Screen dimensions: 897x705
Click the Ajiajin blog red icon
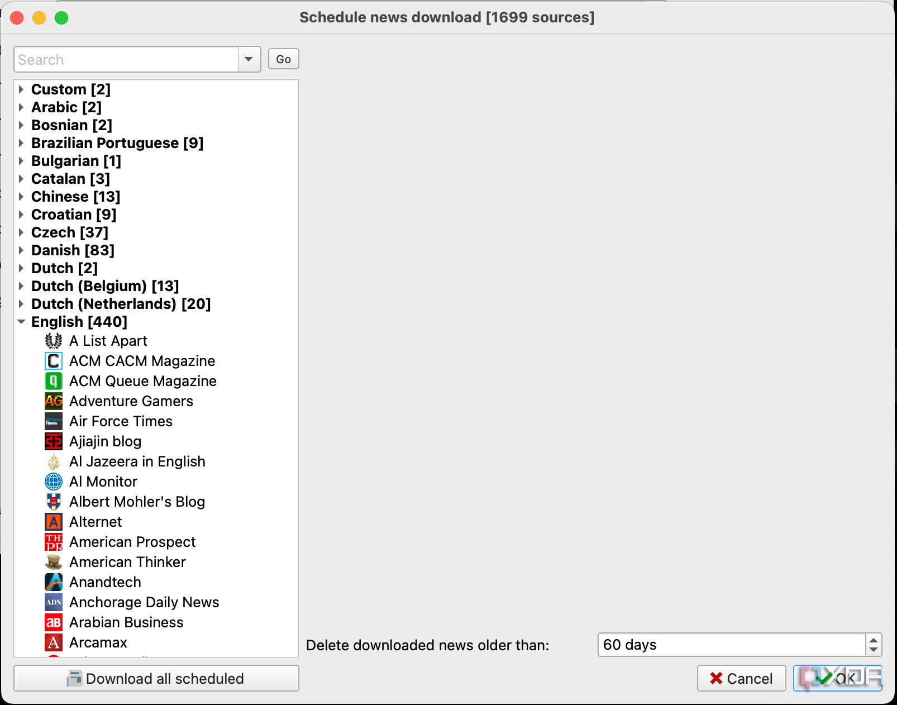pyautogui.click(x=54, y=441)
